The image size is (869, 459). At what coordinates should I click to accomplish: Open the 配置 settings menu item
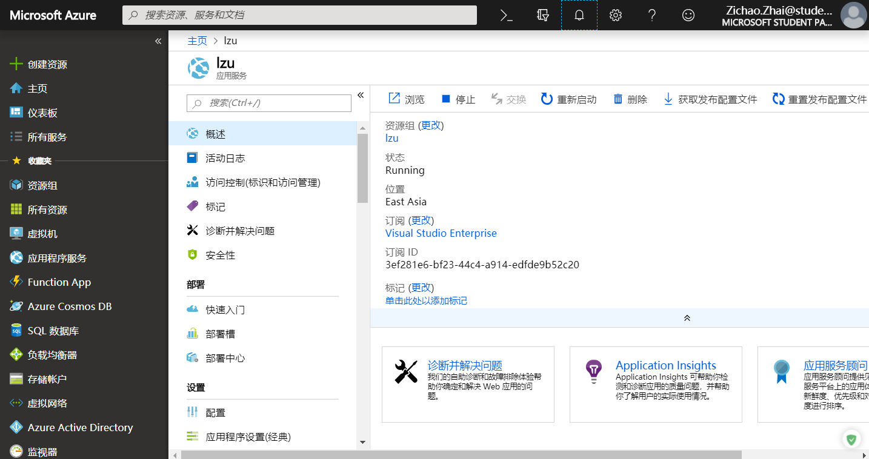point(216,412)
